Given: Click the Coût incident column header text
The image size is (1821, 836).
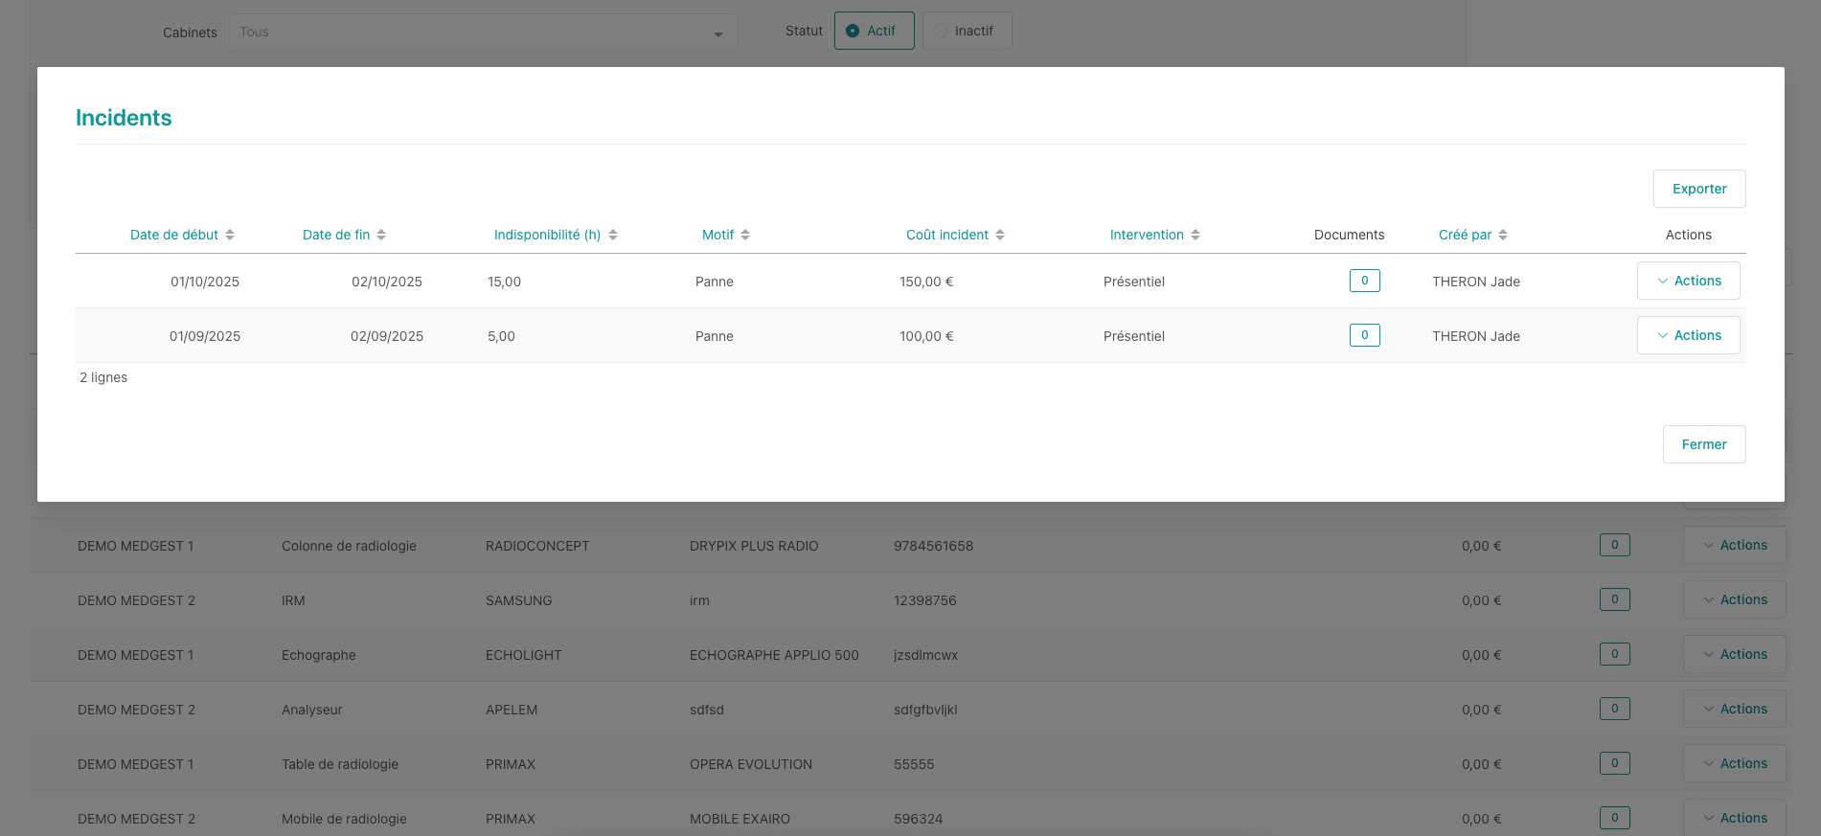Looking at the screenshot, I should pyautogui.click(x=946, y=235).
